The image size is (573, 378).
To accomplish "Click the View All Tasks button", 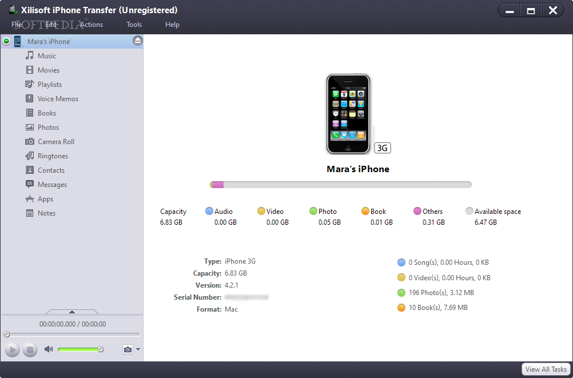I will point(546,369).
